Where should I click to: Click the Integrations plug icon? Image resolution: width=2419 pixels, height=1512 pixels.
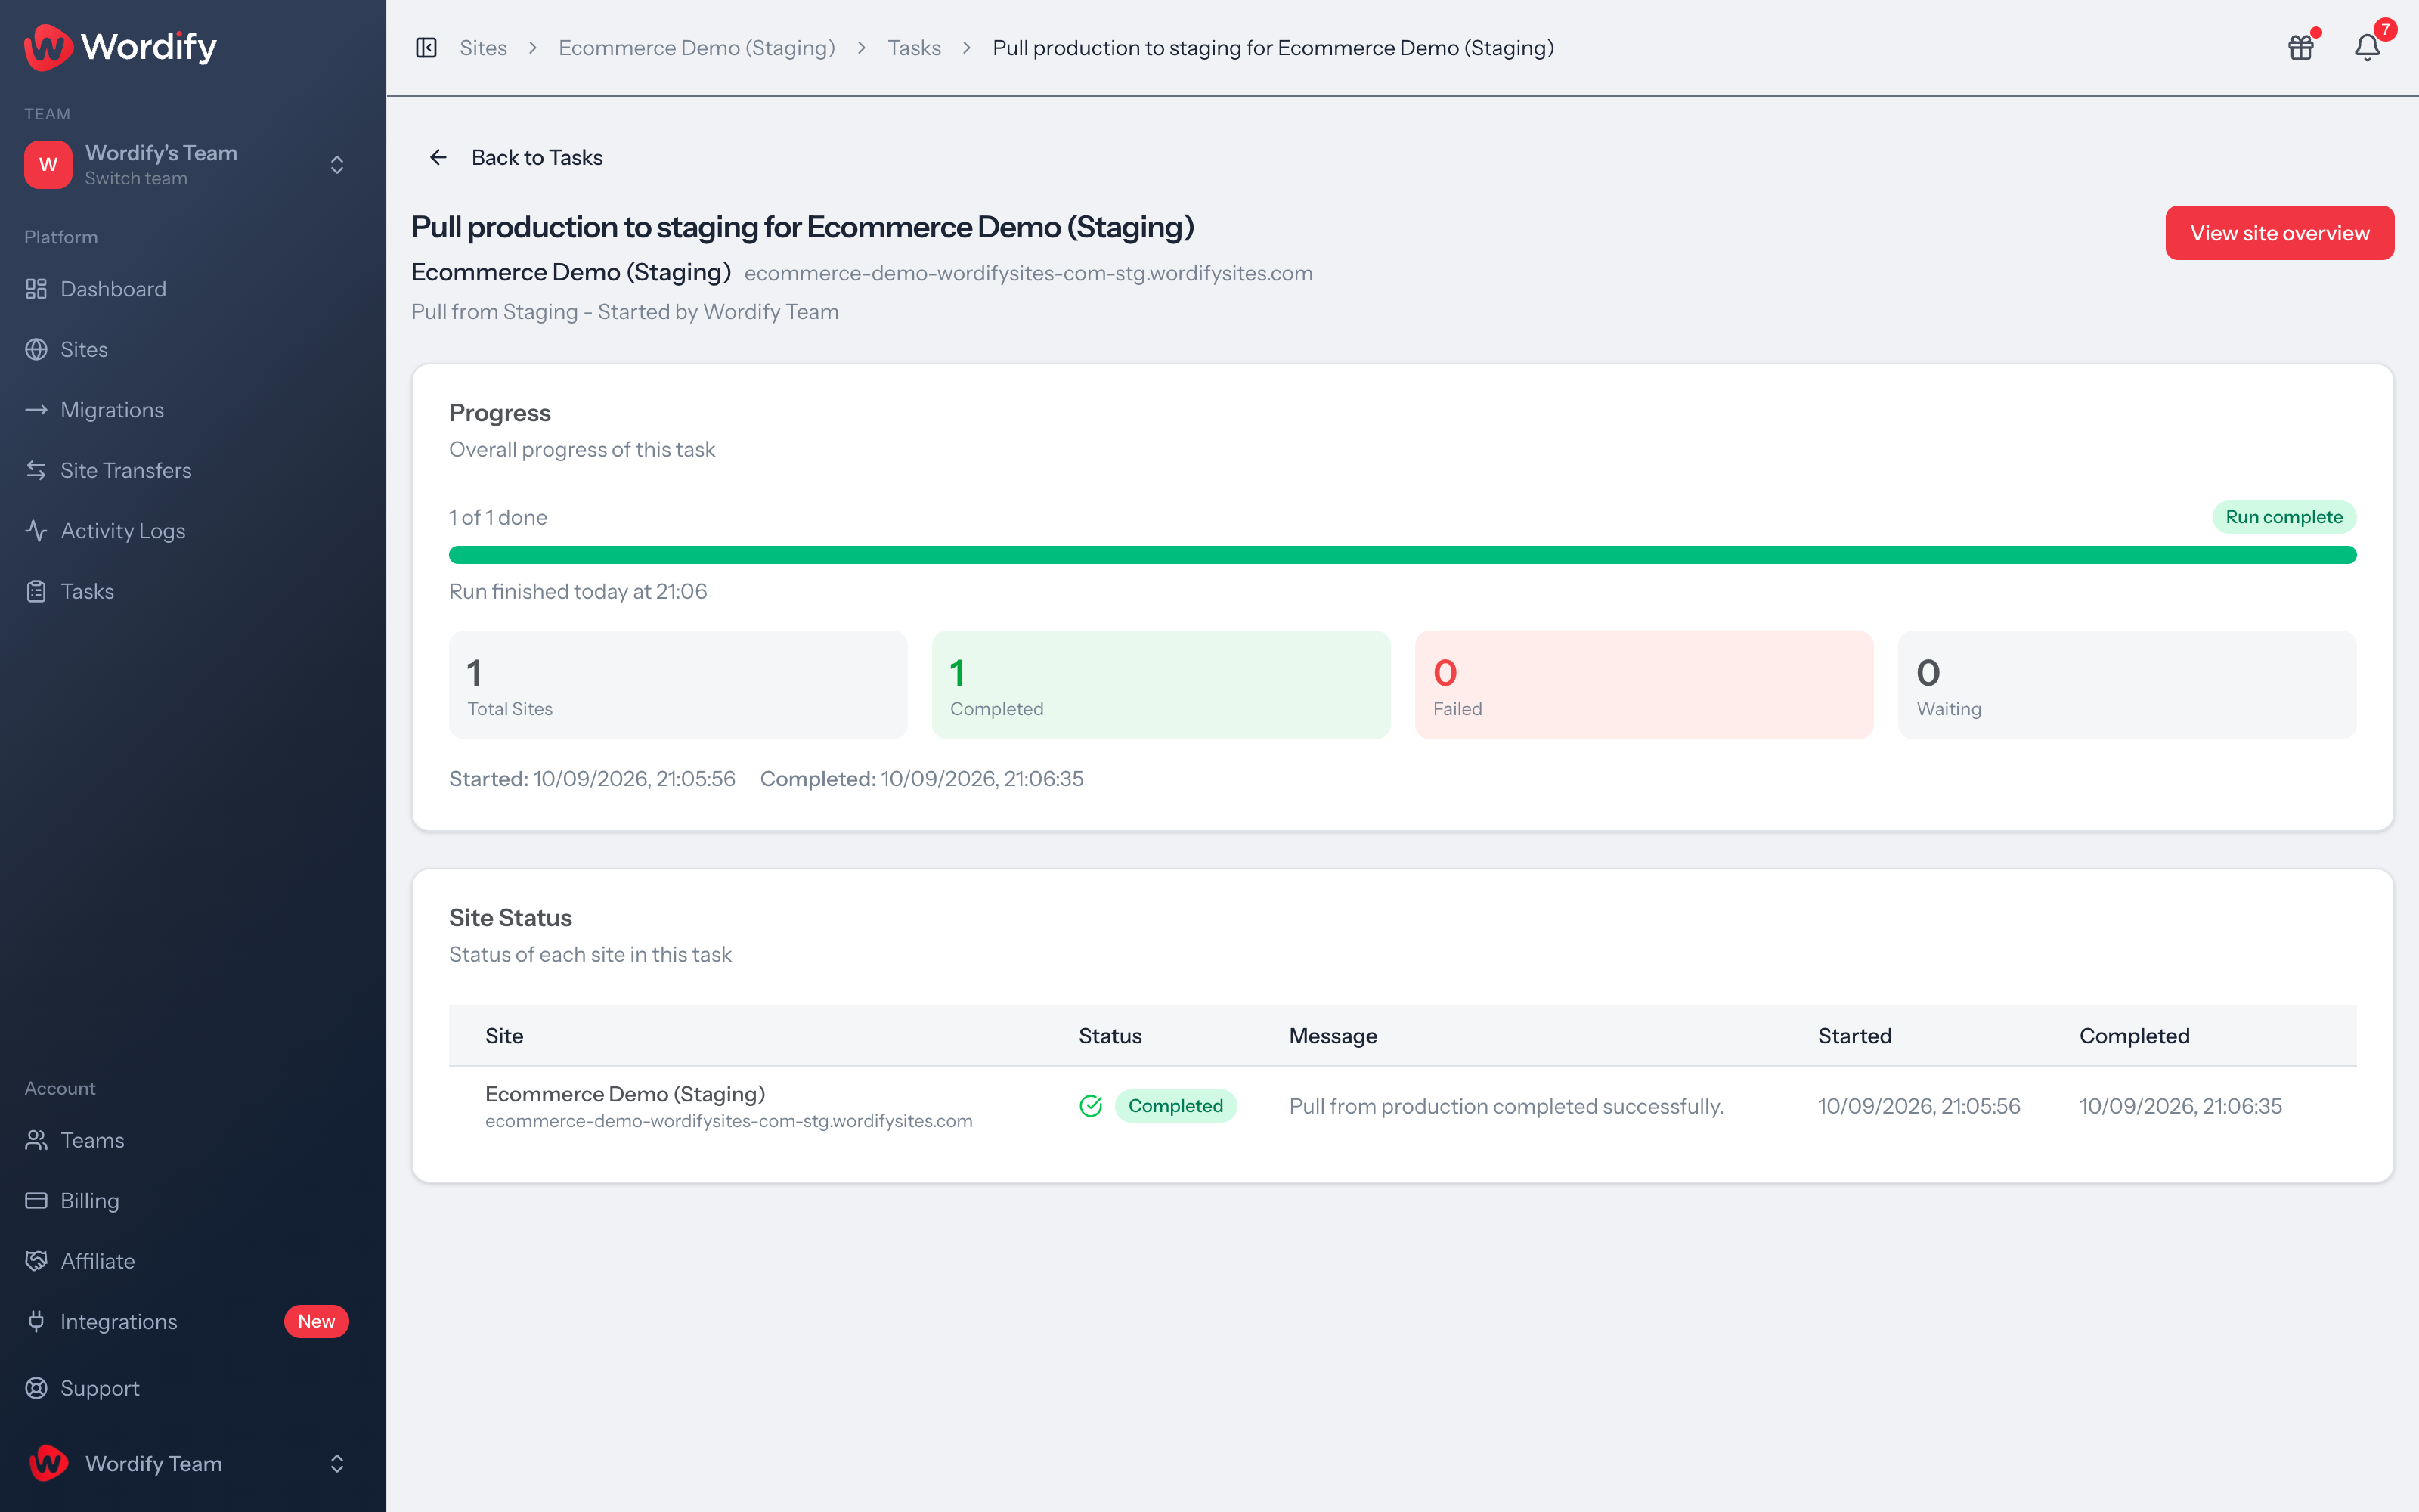coord(36,1321)
